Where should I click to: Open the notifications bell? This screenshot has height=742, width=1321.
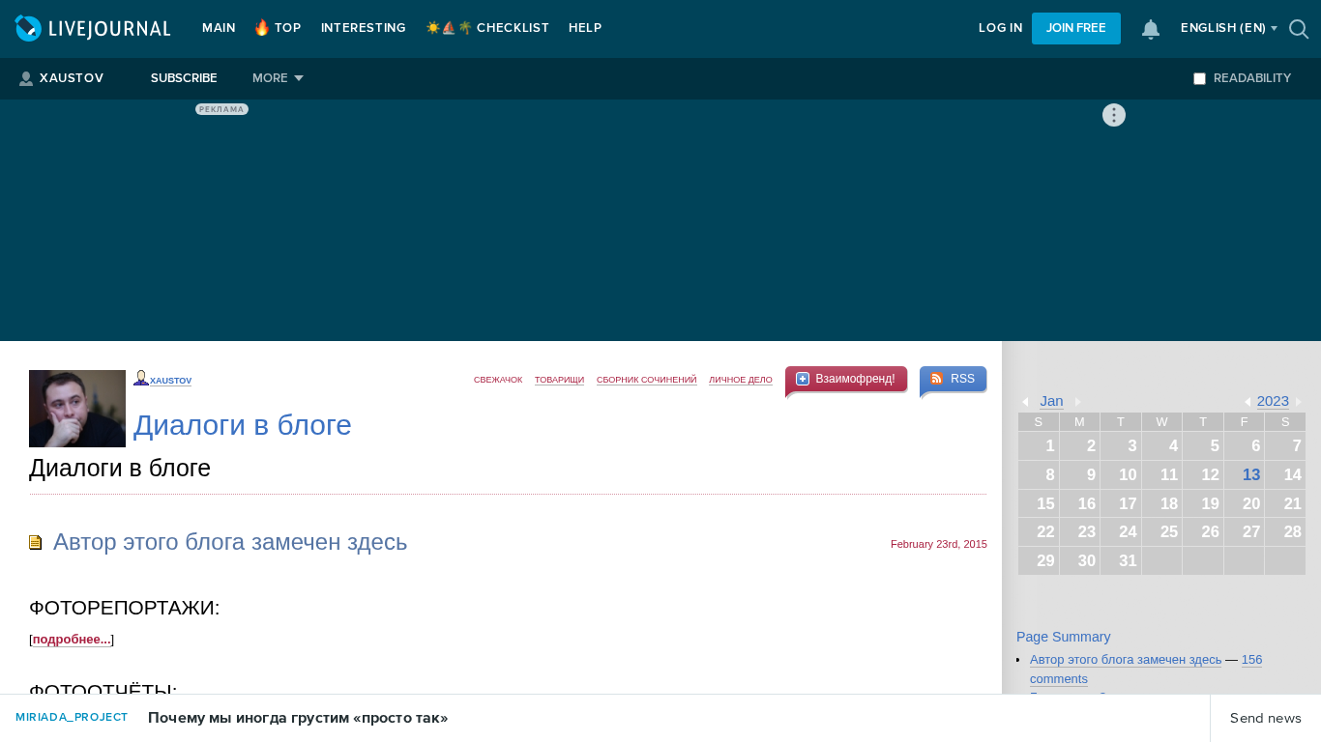(x=1151, y=29)
